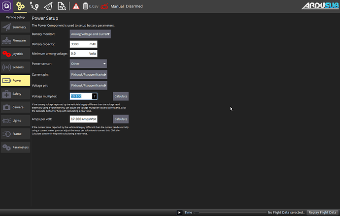Click the battery status indicator icon
340x216 pixels.
(85, 6)
